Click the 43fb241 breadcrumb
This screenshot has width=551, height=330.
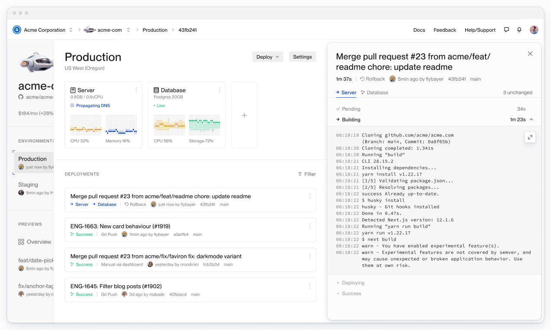point(187,30)
